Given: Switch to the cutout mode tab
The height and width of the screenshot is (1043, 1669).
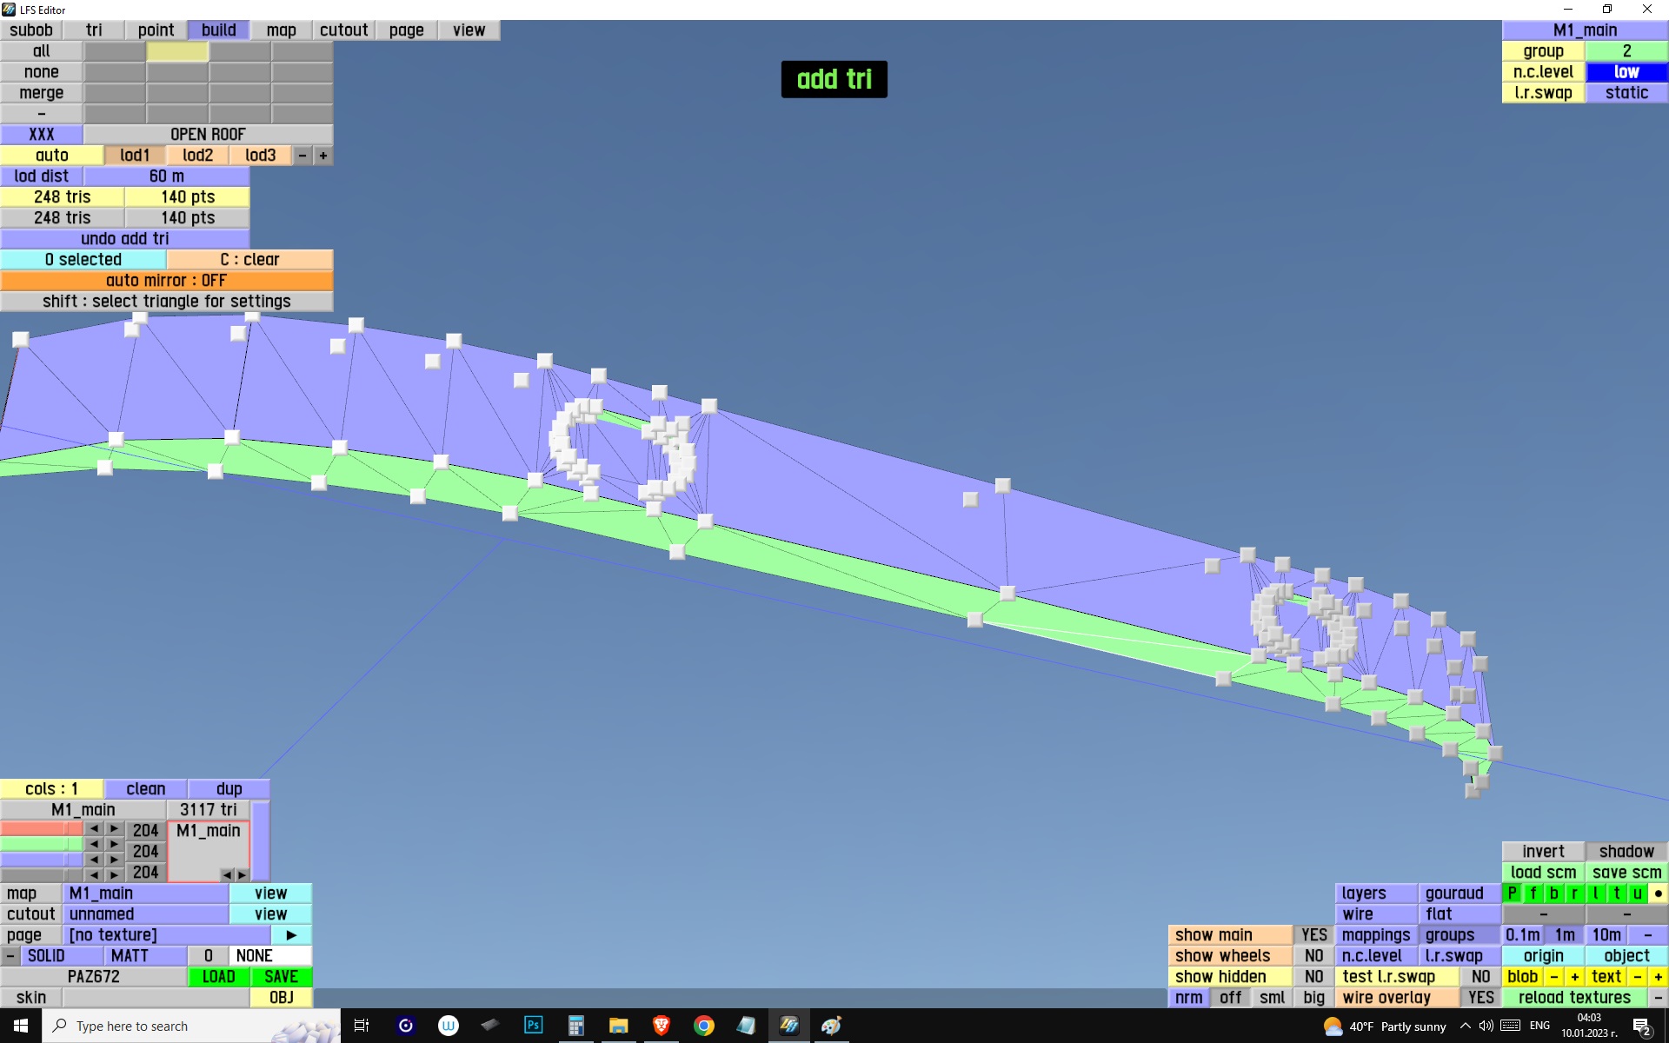Looking at the screenshot, I should (343, 30).
